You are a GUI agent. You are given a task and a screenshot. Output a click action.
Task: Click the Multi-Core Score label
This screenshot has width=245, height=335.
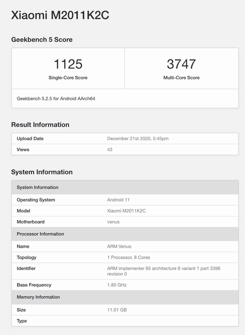point(182,78)
